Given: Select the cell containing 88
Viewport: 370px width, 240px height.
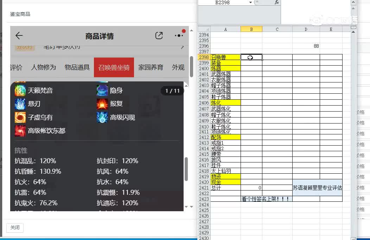Looking at the screenshot, I should click(306, 46).
